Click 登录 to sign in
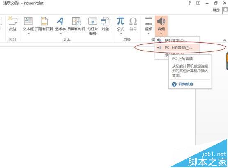Image resolution: width=228 pixels, height=168 pixels. coord(216,10)
